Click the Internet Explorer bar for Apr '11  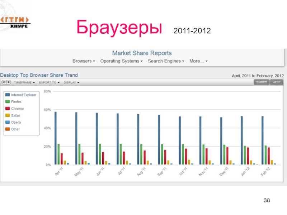tap(56, 138)
